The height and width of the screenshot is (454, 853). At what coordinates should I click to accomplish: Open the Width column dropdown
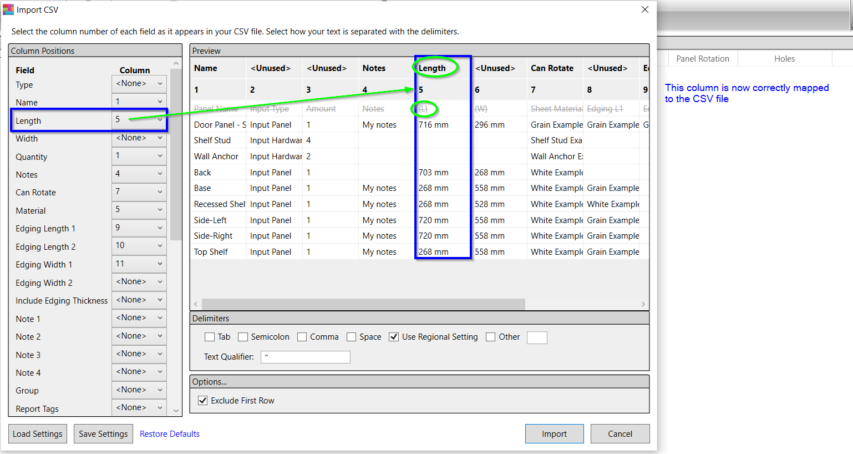[139, 138]
